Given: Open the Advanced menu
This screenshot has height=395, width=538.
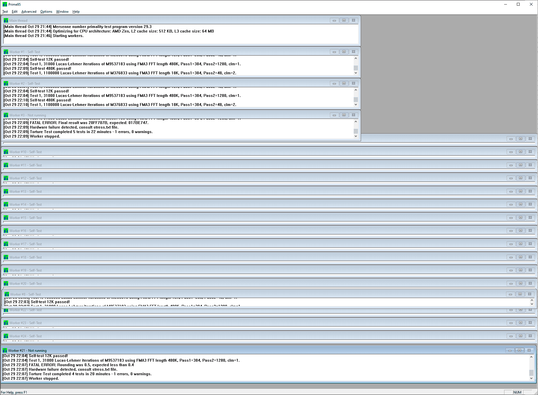Looking at the screenshot, I should [x=29, y=12].
